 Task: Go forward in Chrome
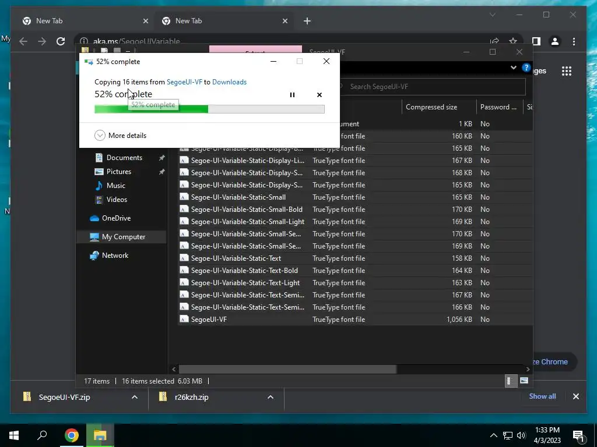(42, 41)
